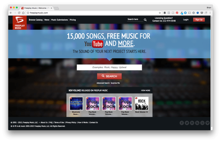Open the Pricing navigation item
Image resolution: width=221 pixels, height=142 pixels.
click(73, 20)
